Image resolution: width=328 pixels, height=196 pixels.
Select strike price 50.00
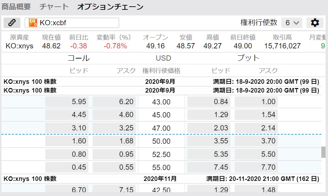click(161, 141)
